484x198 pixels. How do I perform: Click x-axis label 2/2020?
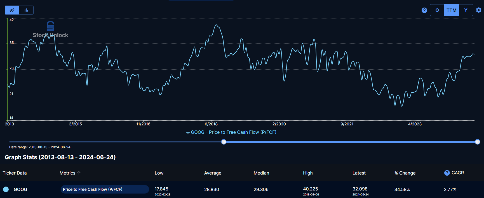point(279,124)
